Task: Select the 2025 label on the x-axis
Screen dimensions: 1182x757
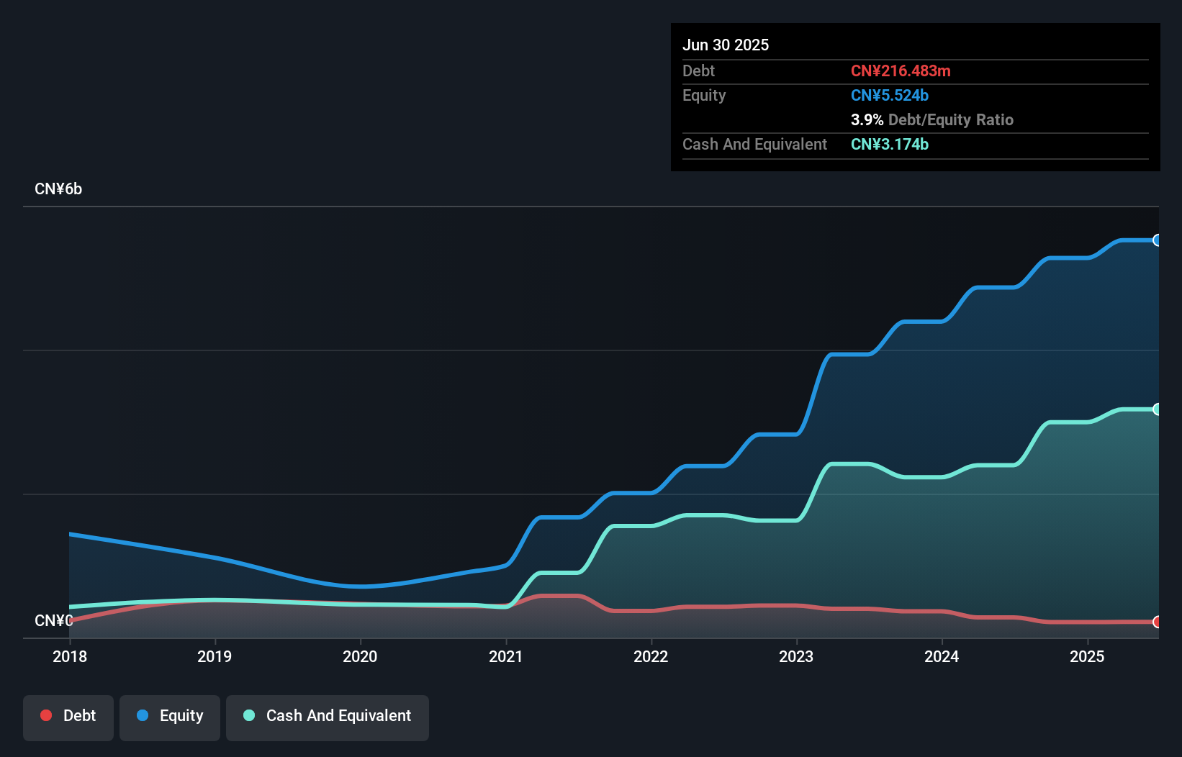Action: 1088,656
